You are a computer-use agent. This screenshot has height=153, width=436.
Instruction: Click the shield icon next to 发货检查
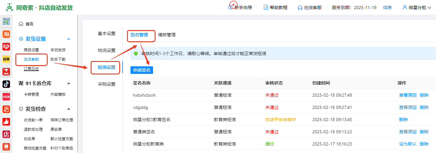(21, 109)
